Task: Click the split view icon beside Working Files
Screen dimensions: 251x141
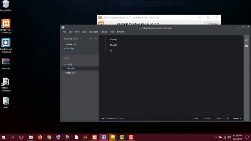Action: 95,38
